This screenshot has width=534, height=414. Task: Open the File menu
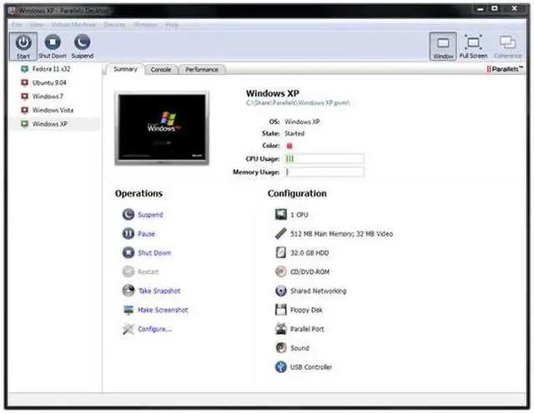click(17, 25)
